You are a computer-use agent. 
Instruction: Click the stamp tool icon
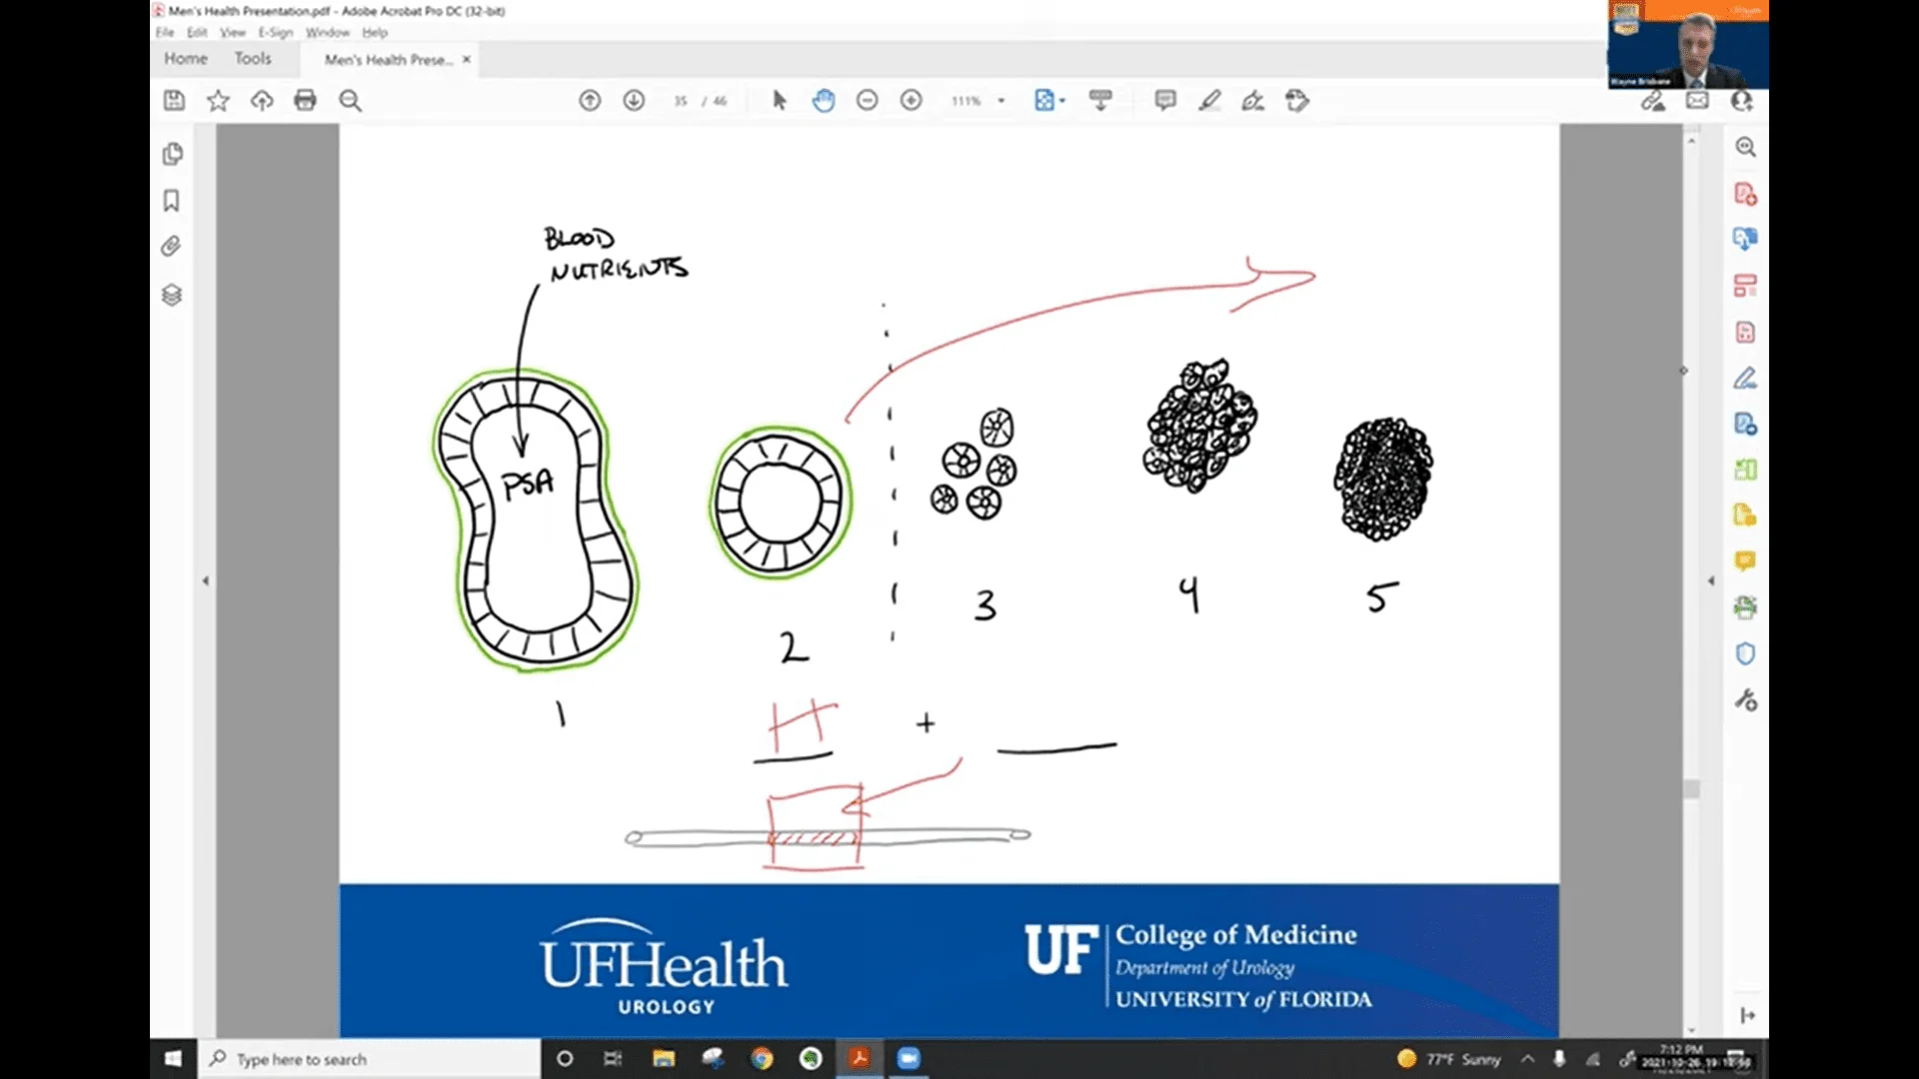[x=1297, y=100]
